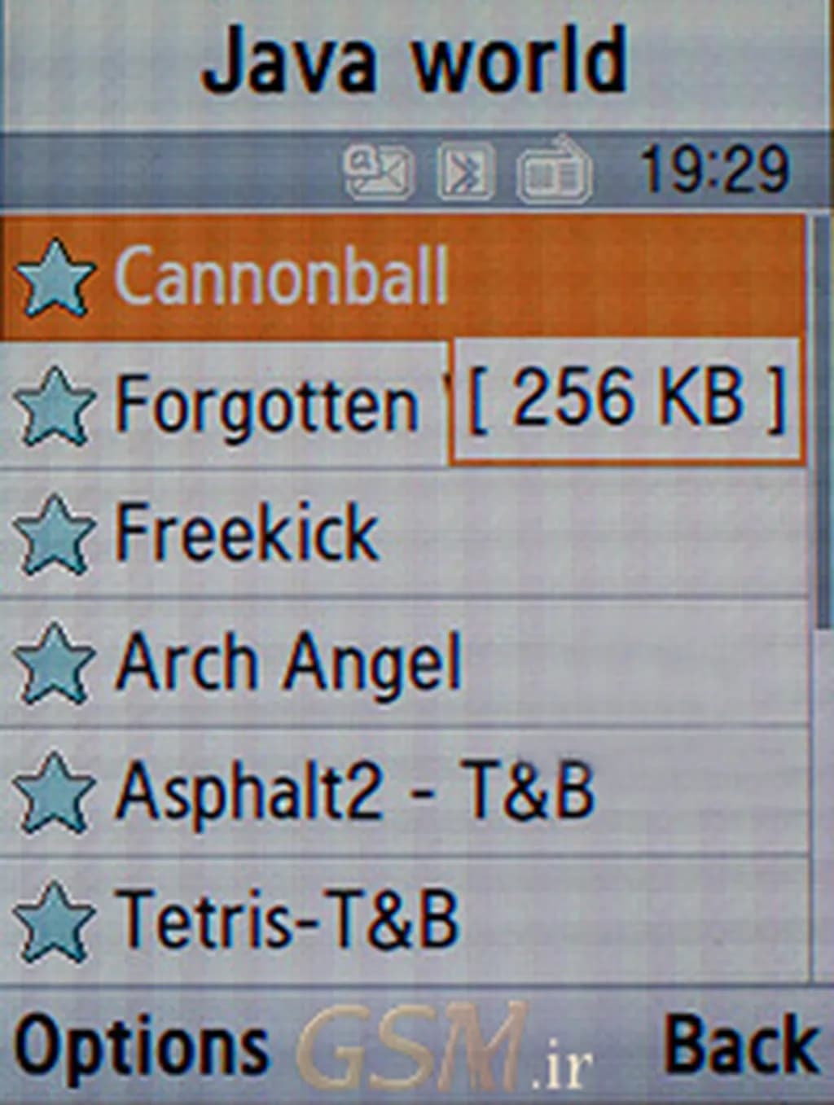Tap the Bluetooth status icon
Viewport: 834px width, 1105px height.
467,172
